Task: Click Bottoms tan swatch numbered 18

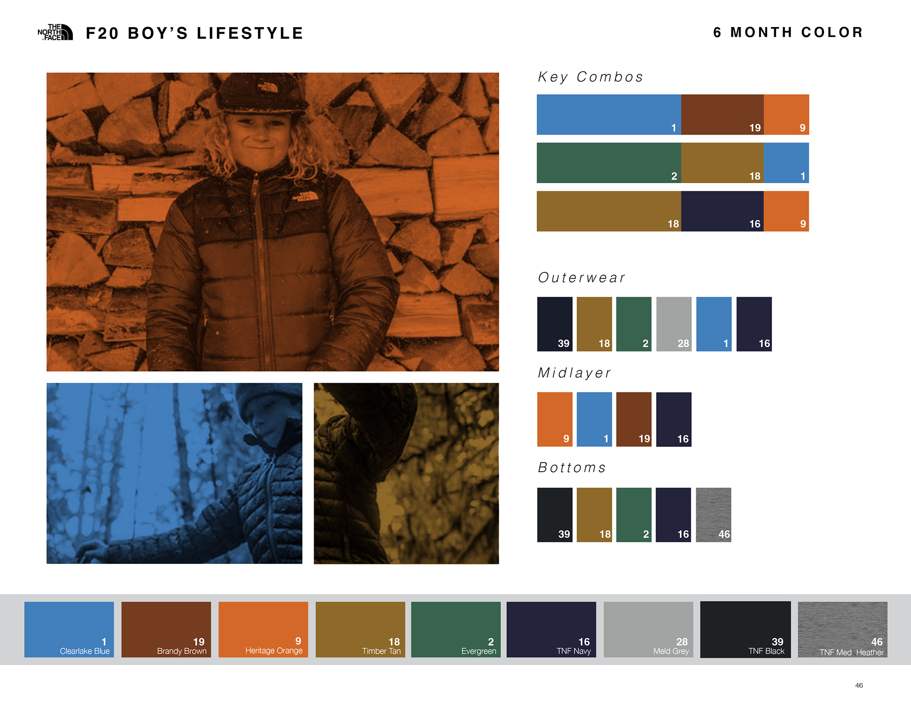Action: point(595,515)
